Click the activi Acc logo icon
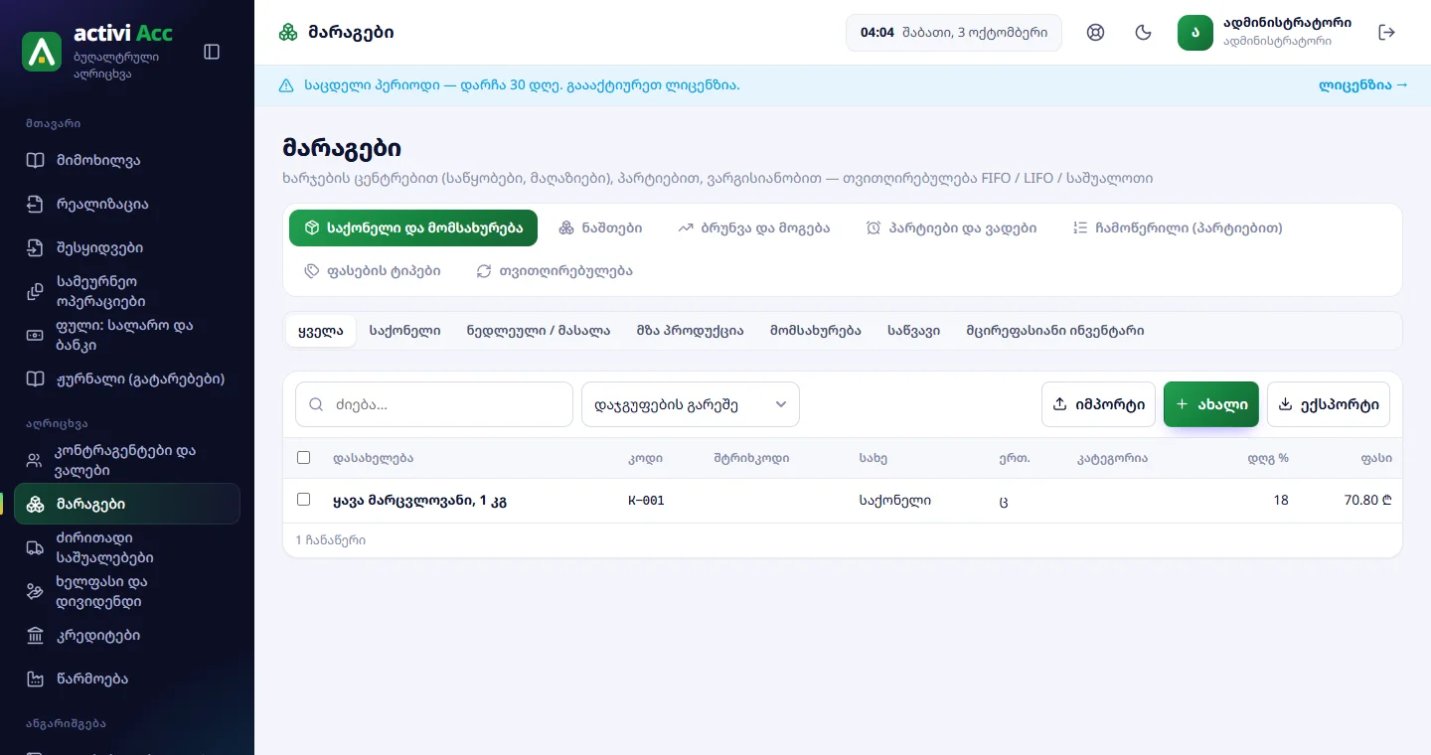This screenshot has height=755, width=1431. point(42,52)
